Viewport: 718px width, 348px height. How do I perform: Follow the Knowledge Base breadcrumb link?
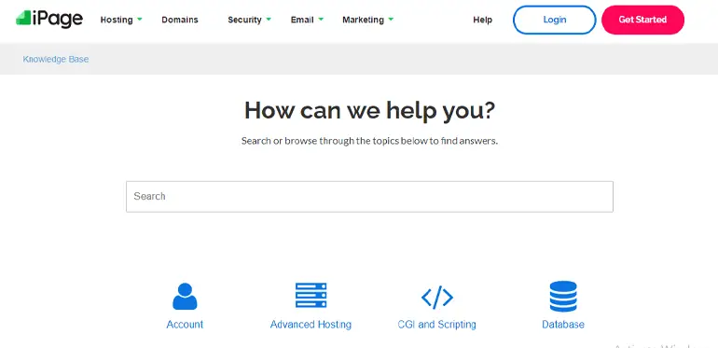click(x=56, y=59)
